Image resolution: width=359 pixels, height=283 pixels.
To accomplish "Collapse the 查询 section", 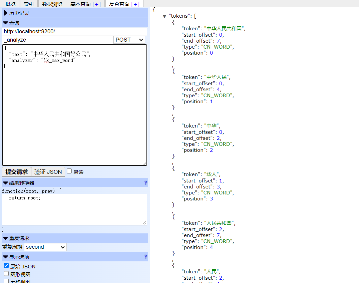I will pyautogui.click(x=75, y=23).
